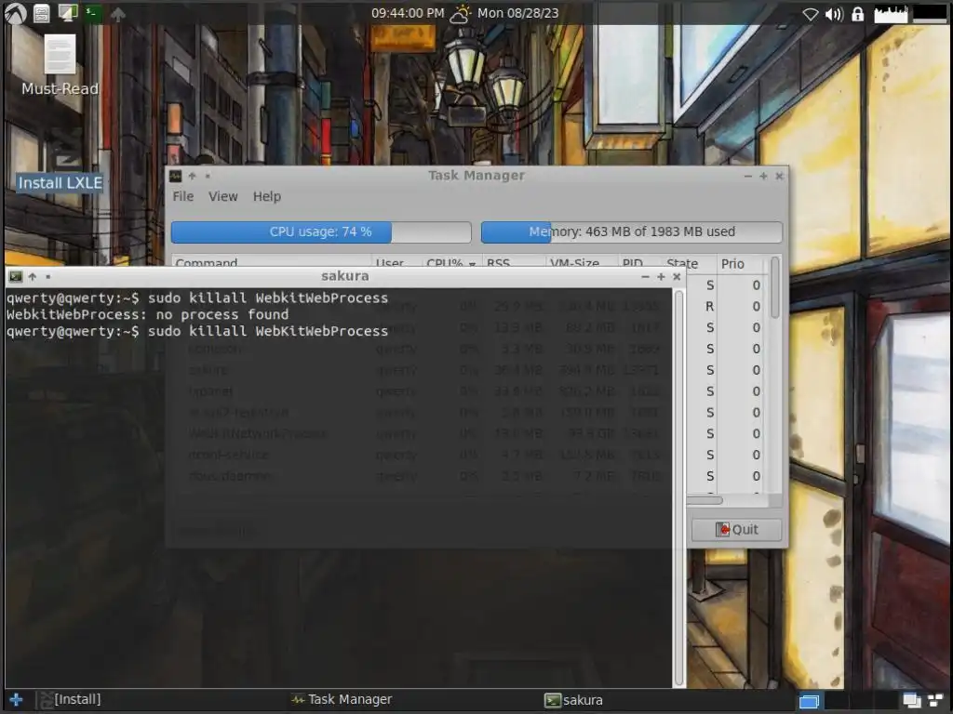This screenshot has width=953, height=714.
Task: Maximize the sakura terminal window
Action: click(661, 277)
